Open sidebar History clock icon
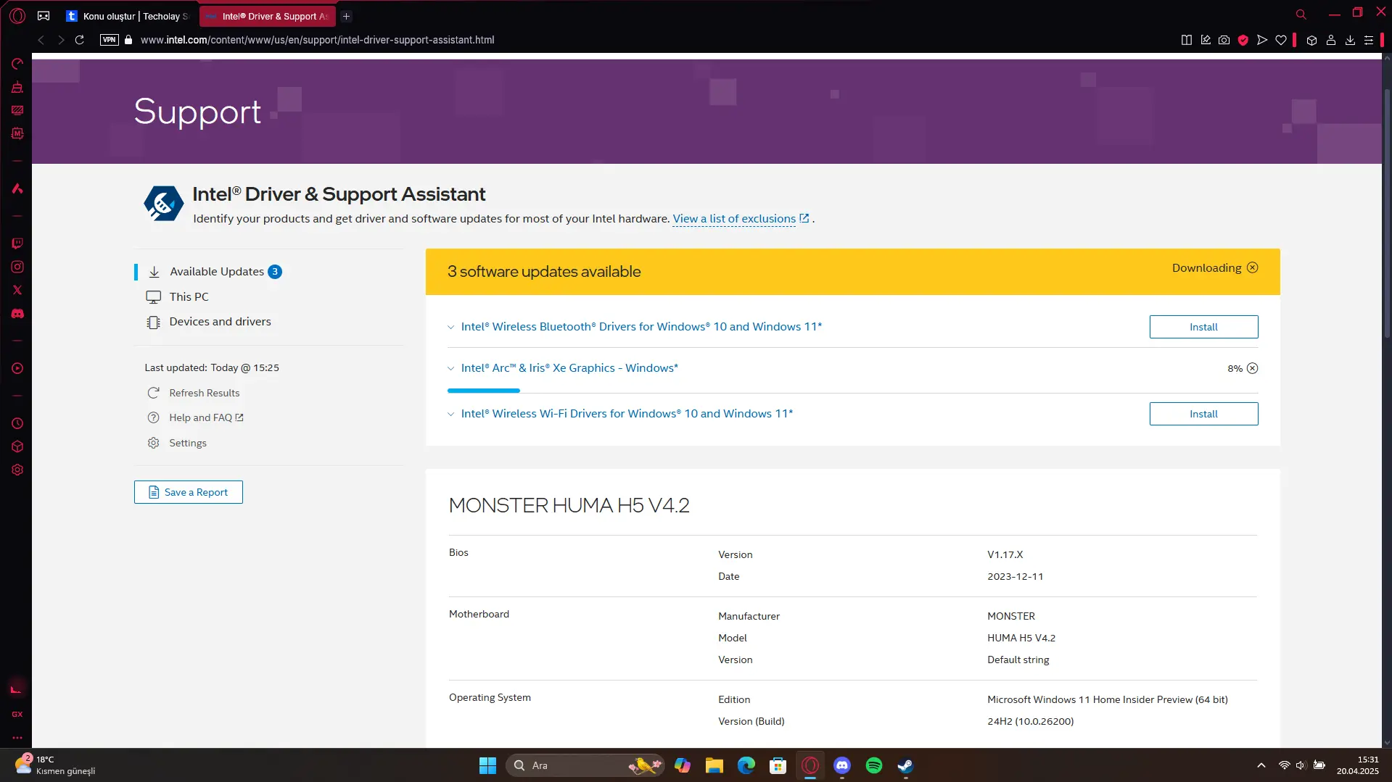Viewport: 1392px width, 782px height. 17,423
